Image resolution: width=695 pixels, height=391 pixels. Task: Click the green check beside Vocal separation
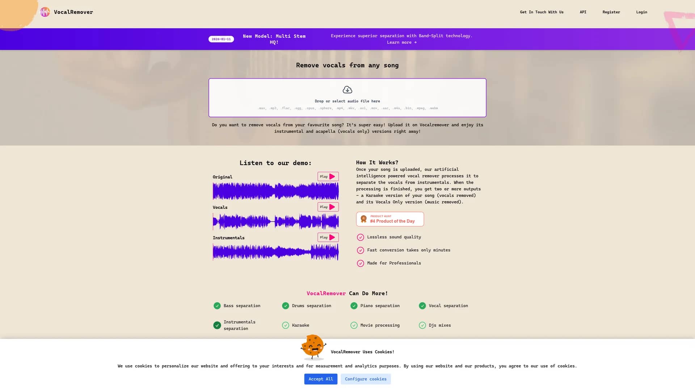pyautogui.click(x=422, y=306)
